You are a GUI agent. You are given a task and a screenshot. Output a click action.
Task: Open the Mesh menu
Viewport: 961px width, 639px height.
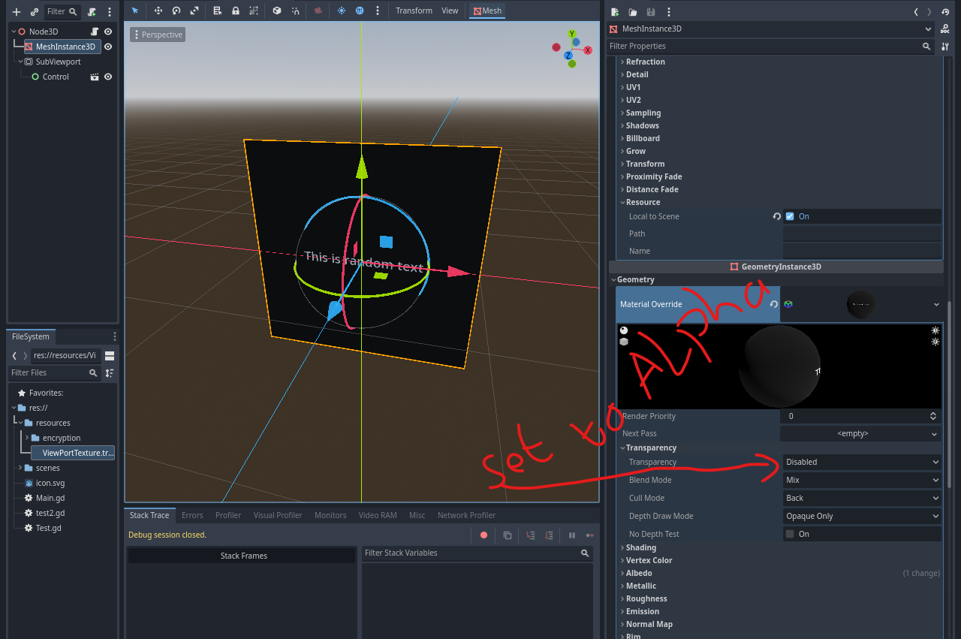(x=487, y=11)
